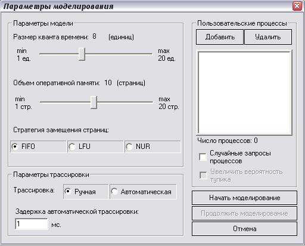Click the empty user processes list
The width and height of the screenshot is (305, 246).
pyautogui.click(x=244, y=93)
